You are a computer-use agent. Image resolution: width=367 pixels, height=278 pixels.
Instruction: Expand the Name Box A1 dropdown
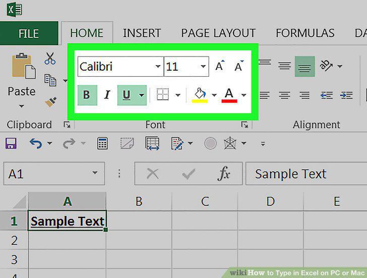pos(95,173)
